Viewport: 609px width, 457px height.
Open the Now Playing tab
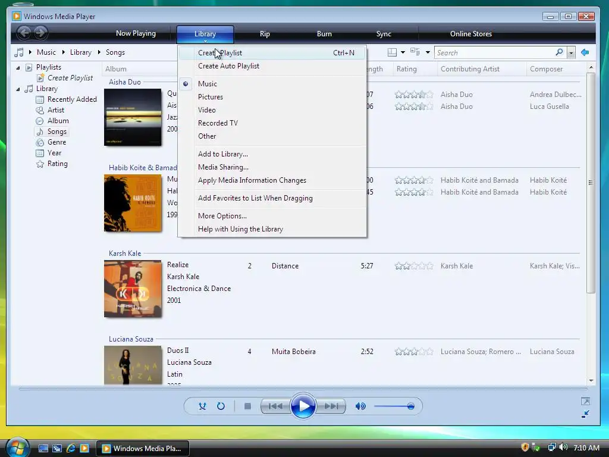coord(136,33)
